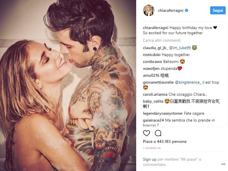Image resolution: width=228 pixels, height=171 pixels.
Task: Click the main post photo
Action: 68,86
